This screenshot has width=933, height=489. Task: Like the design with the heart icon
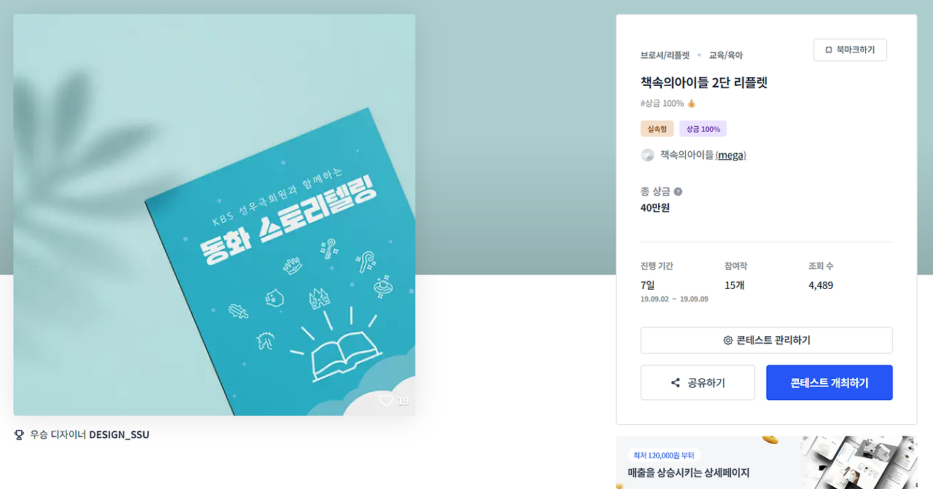tap(386, 400)
